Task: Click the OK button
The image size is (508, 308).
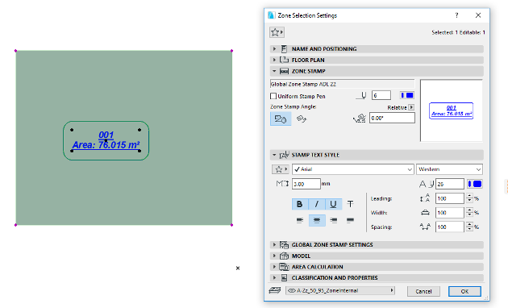Action: pos(464,291)
